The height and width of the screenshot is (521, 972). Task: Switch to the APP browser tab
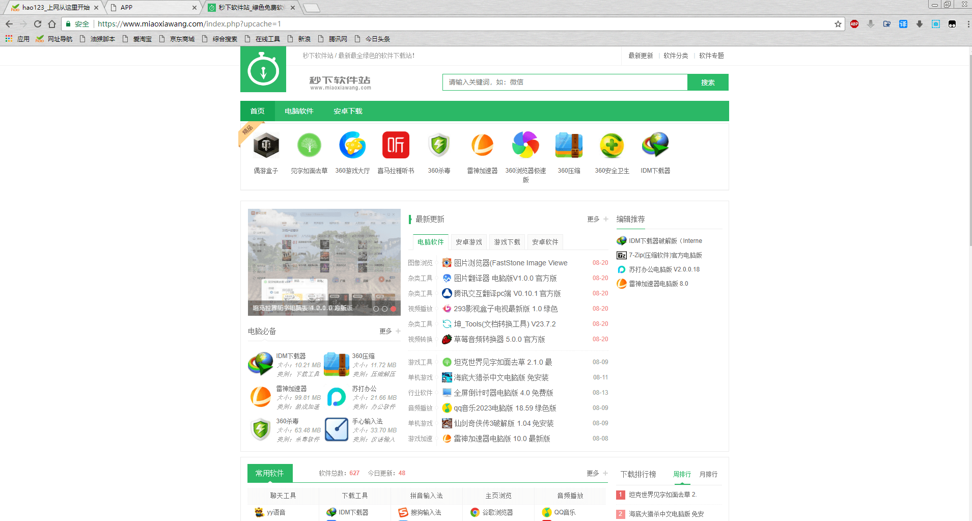(153, 7)
